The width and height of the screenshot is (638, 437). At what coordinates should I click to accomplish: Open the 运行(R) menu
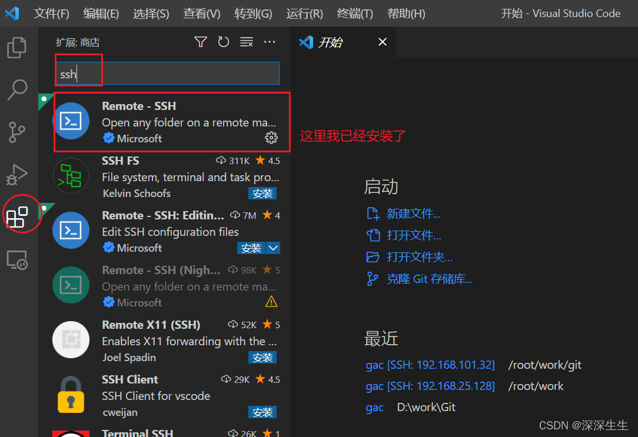pos(304,14)
